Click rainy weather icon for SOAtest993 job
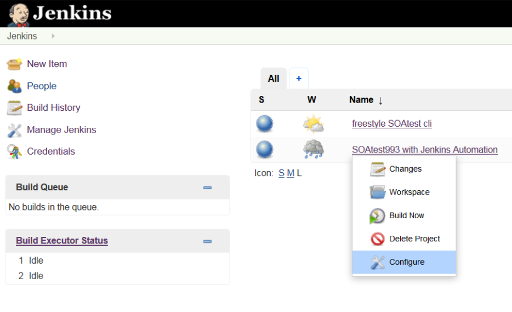This screenshot has width=512, height=312. [x=314, y=149]
